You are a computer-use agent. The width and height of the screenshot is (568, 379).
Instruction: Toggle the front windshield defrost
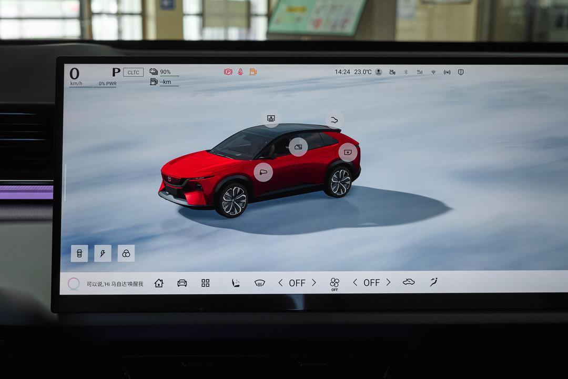click(260, 283)
